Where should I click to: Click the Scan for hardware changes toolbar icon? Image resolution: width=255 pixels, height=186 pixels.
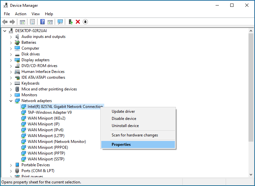click(x=60, y=22)
